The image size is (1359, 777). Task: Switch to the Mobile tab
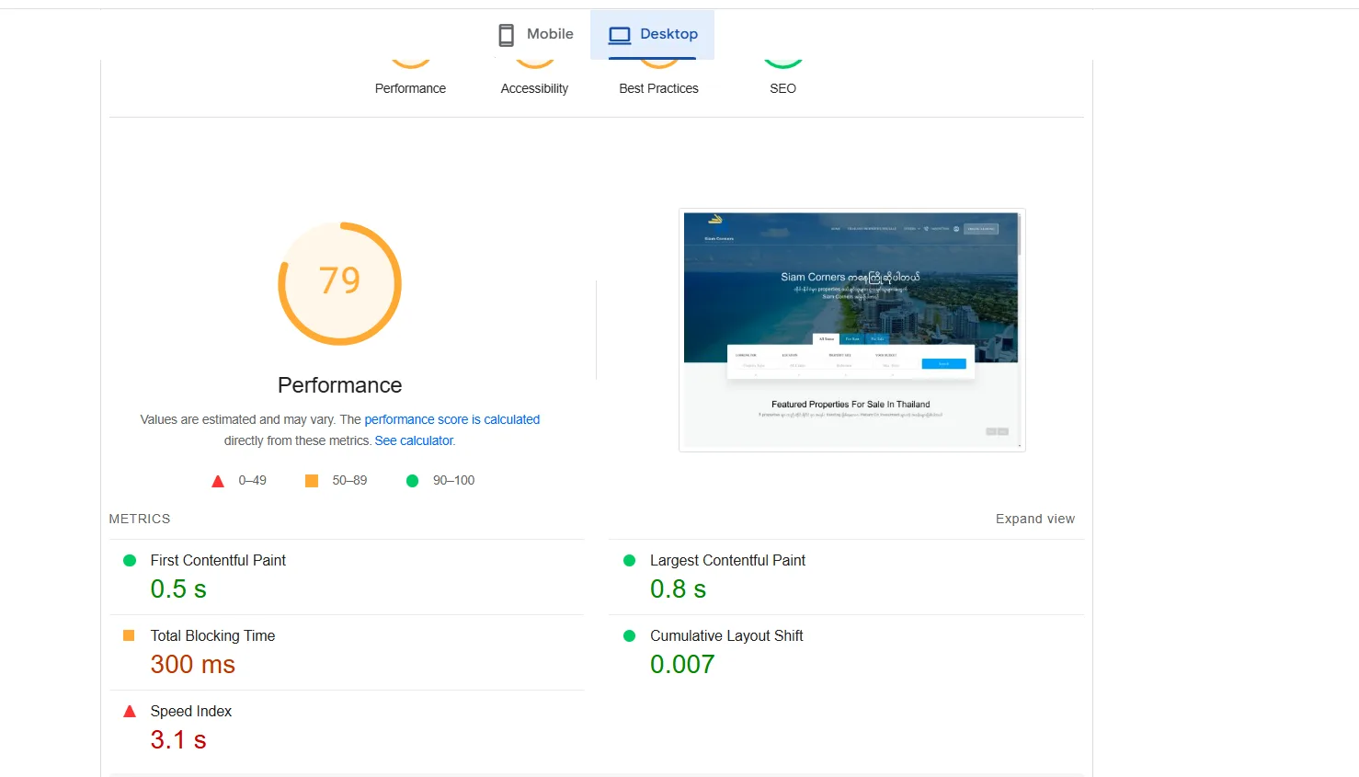click(535, 34)
